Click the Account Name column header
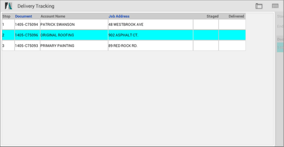The height and width of the screenshot is (147, 284). point(53,16)
